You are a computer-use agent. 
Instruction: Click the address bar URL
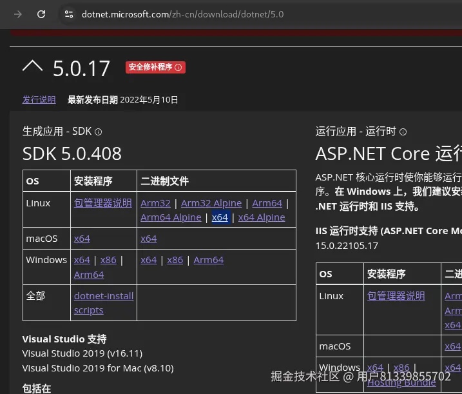(x=183, y=14)
